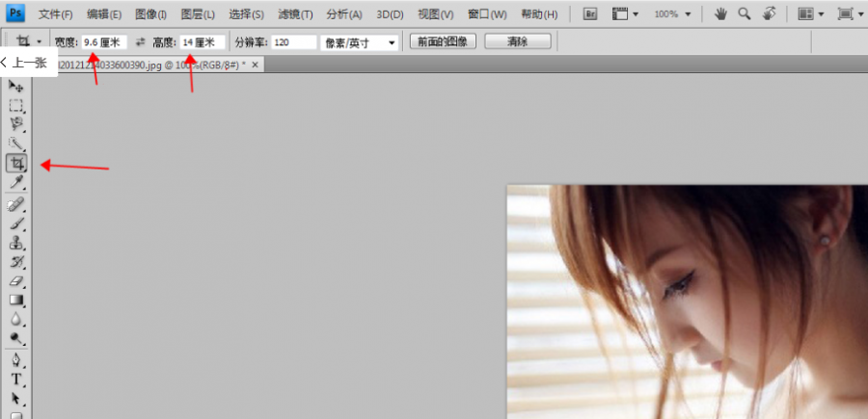Launch Adobe Bridge via Br icon

590,14
